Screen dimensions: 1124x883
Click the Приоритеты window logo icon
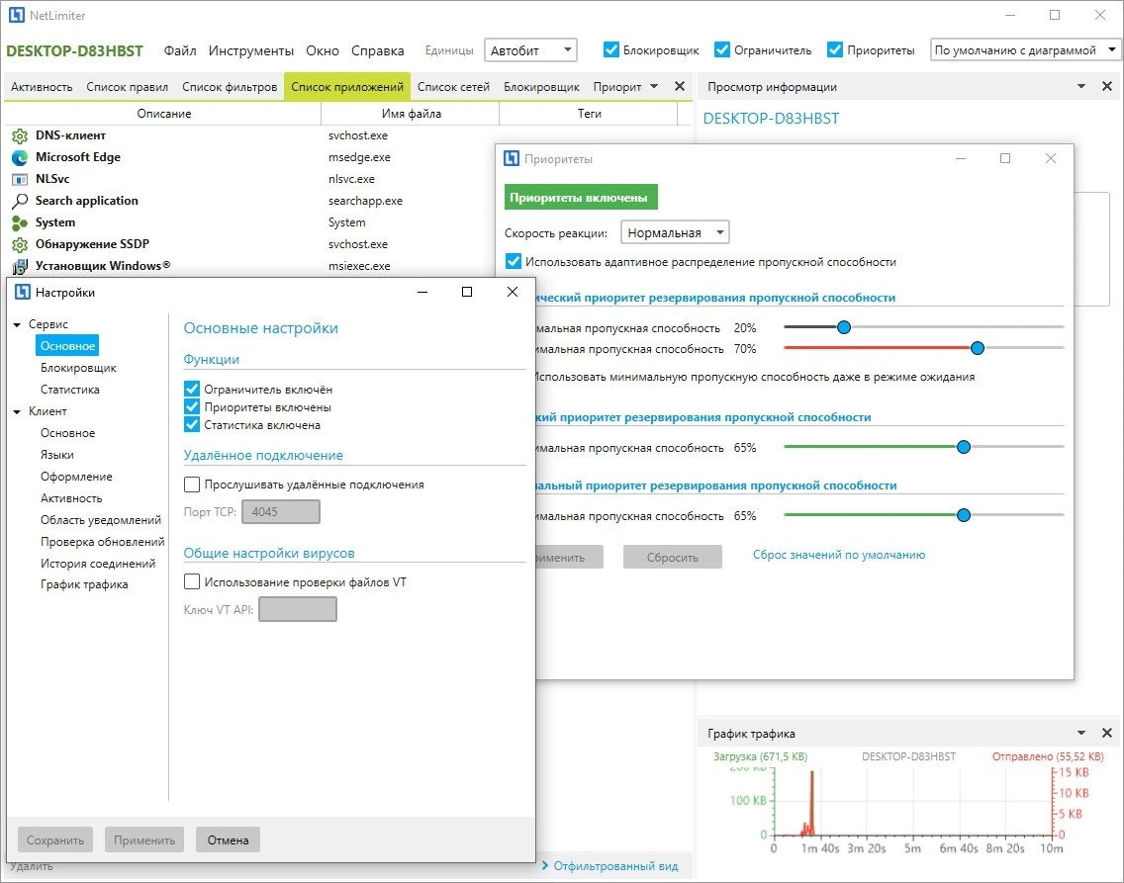(512, 159)
